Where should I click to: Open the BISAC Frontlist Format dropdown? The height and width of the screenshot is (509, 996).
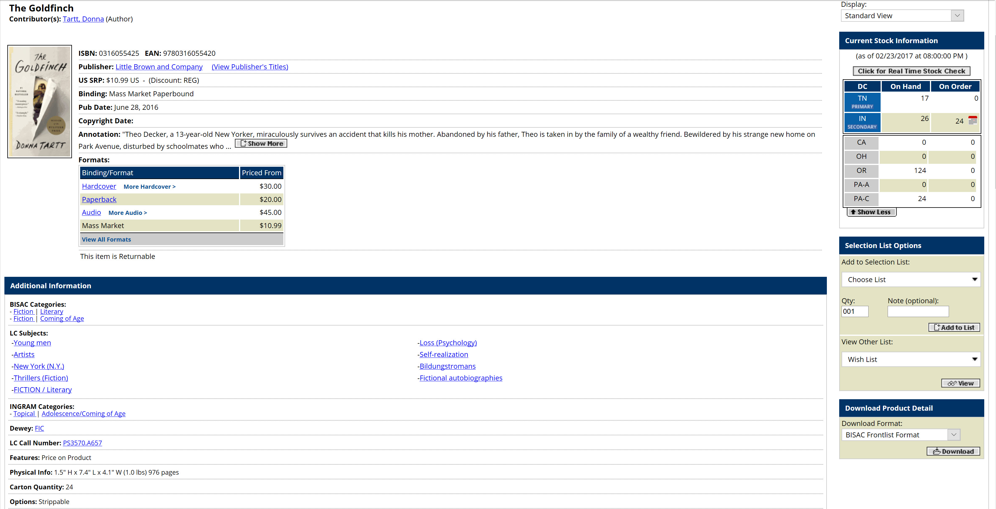tap(901, 435)
